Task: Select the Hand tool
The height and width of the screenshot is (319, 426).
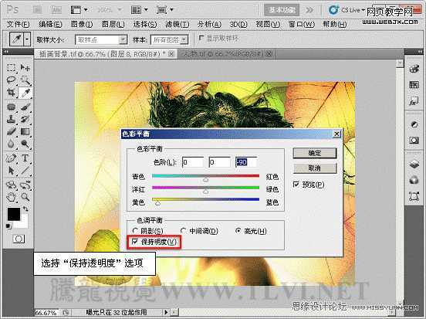Action: 11,197
